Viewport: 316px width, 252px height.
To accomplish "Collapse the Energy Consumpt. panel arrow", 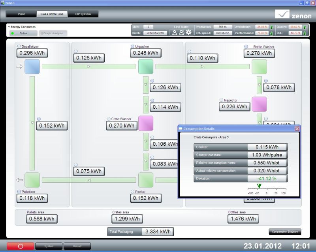I will click(x=9, y=27).
